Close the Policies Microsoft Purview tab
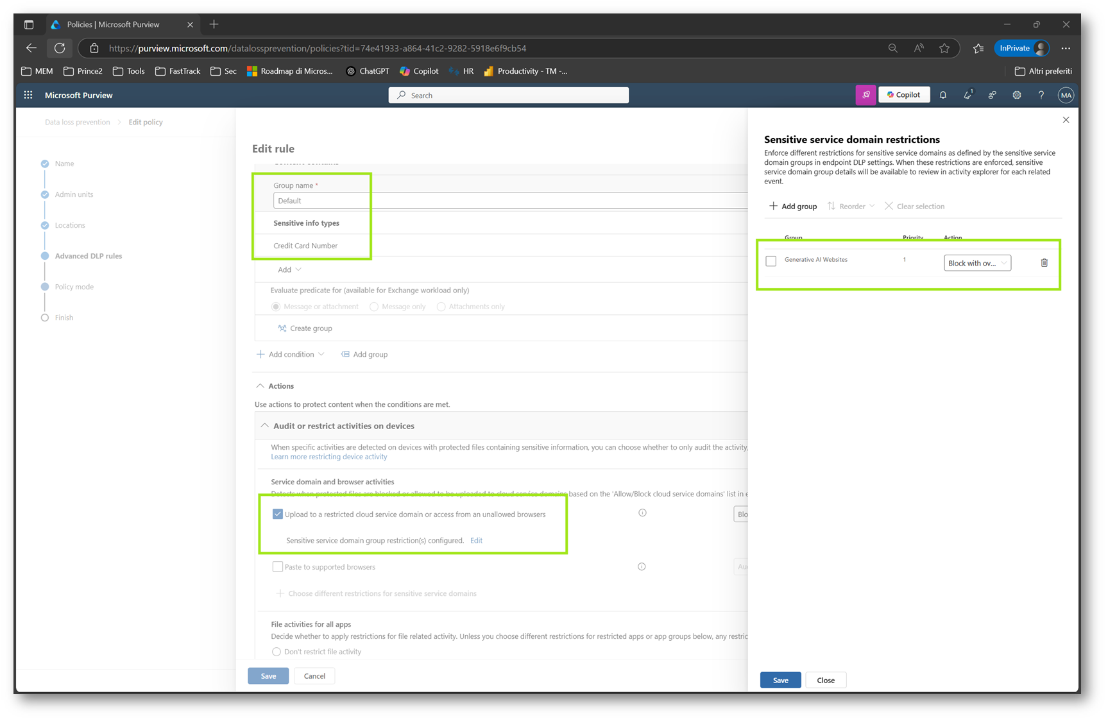1108x721 pixels. 190,24
